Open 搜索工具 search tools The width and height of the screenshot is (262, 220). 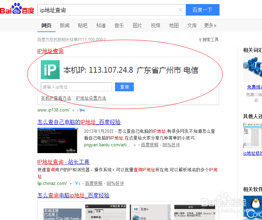(209, 40)
